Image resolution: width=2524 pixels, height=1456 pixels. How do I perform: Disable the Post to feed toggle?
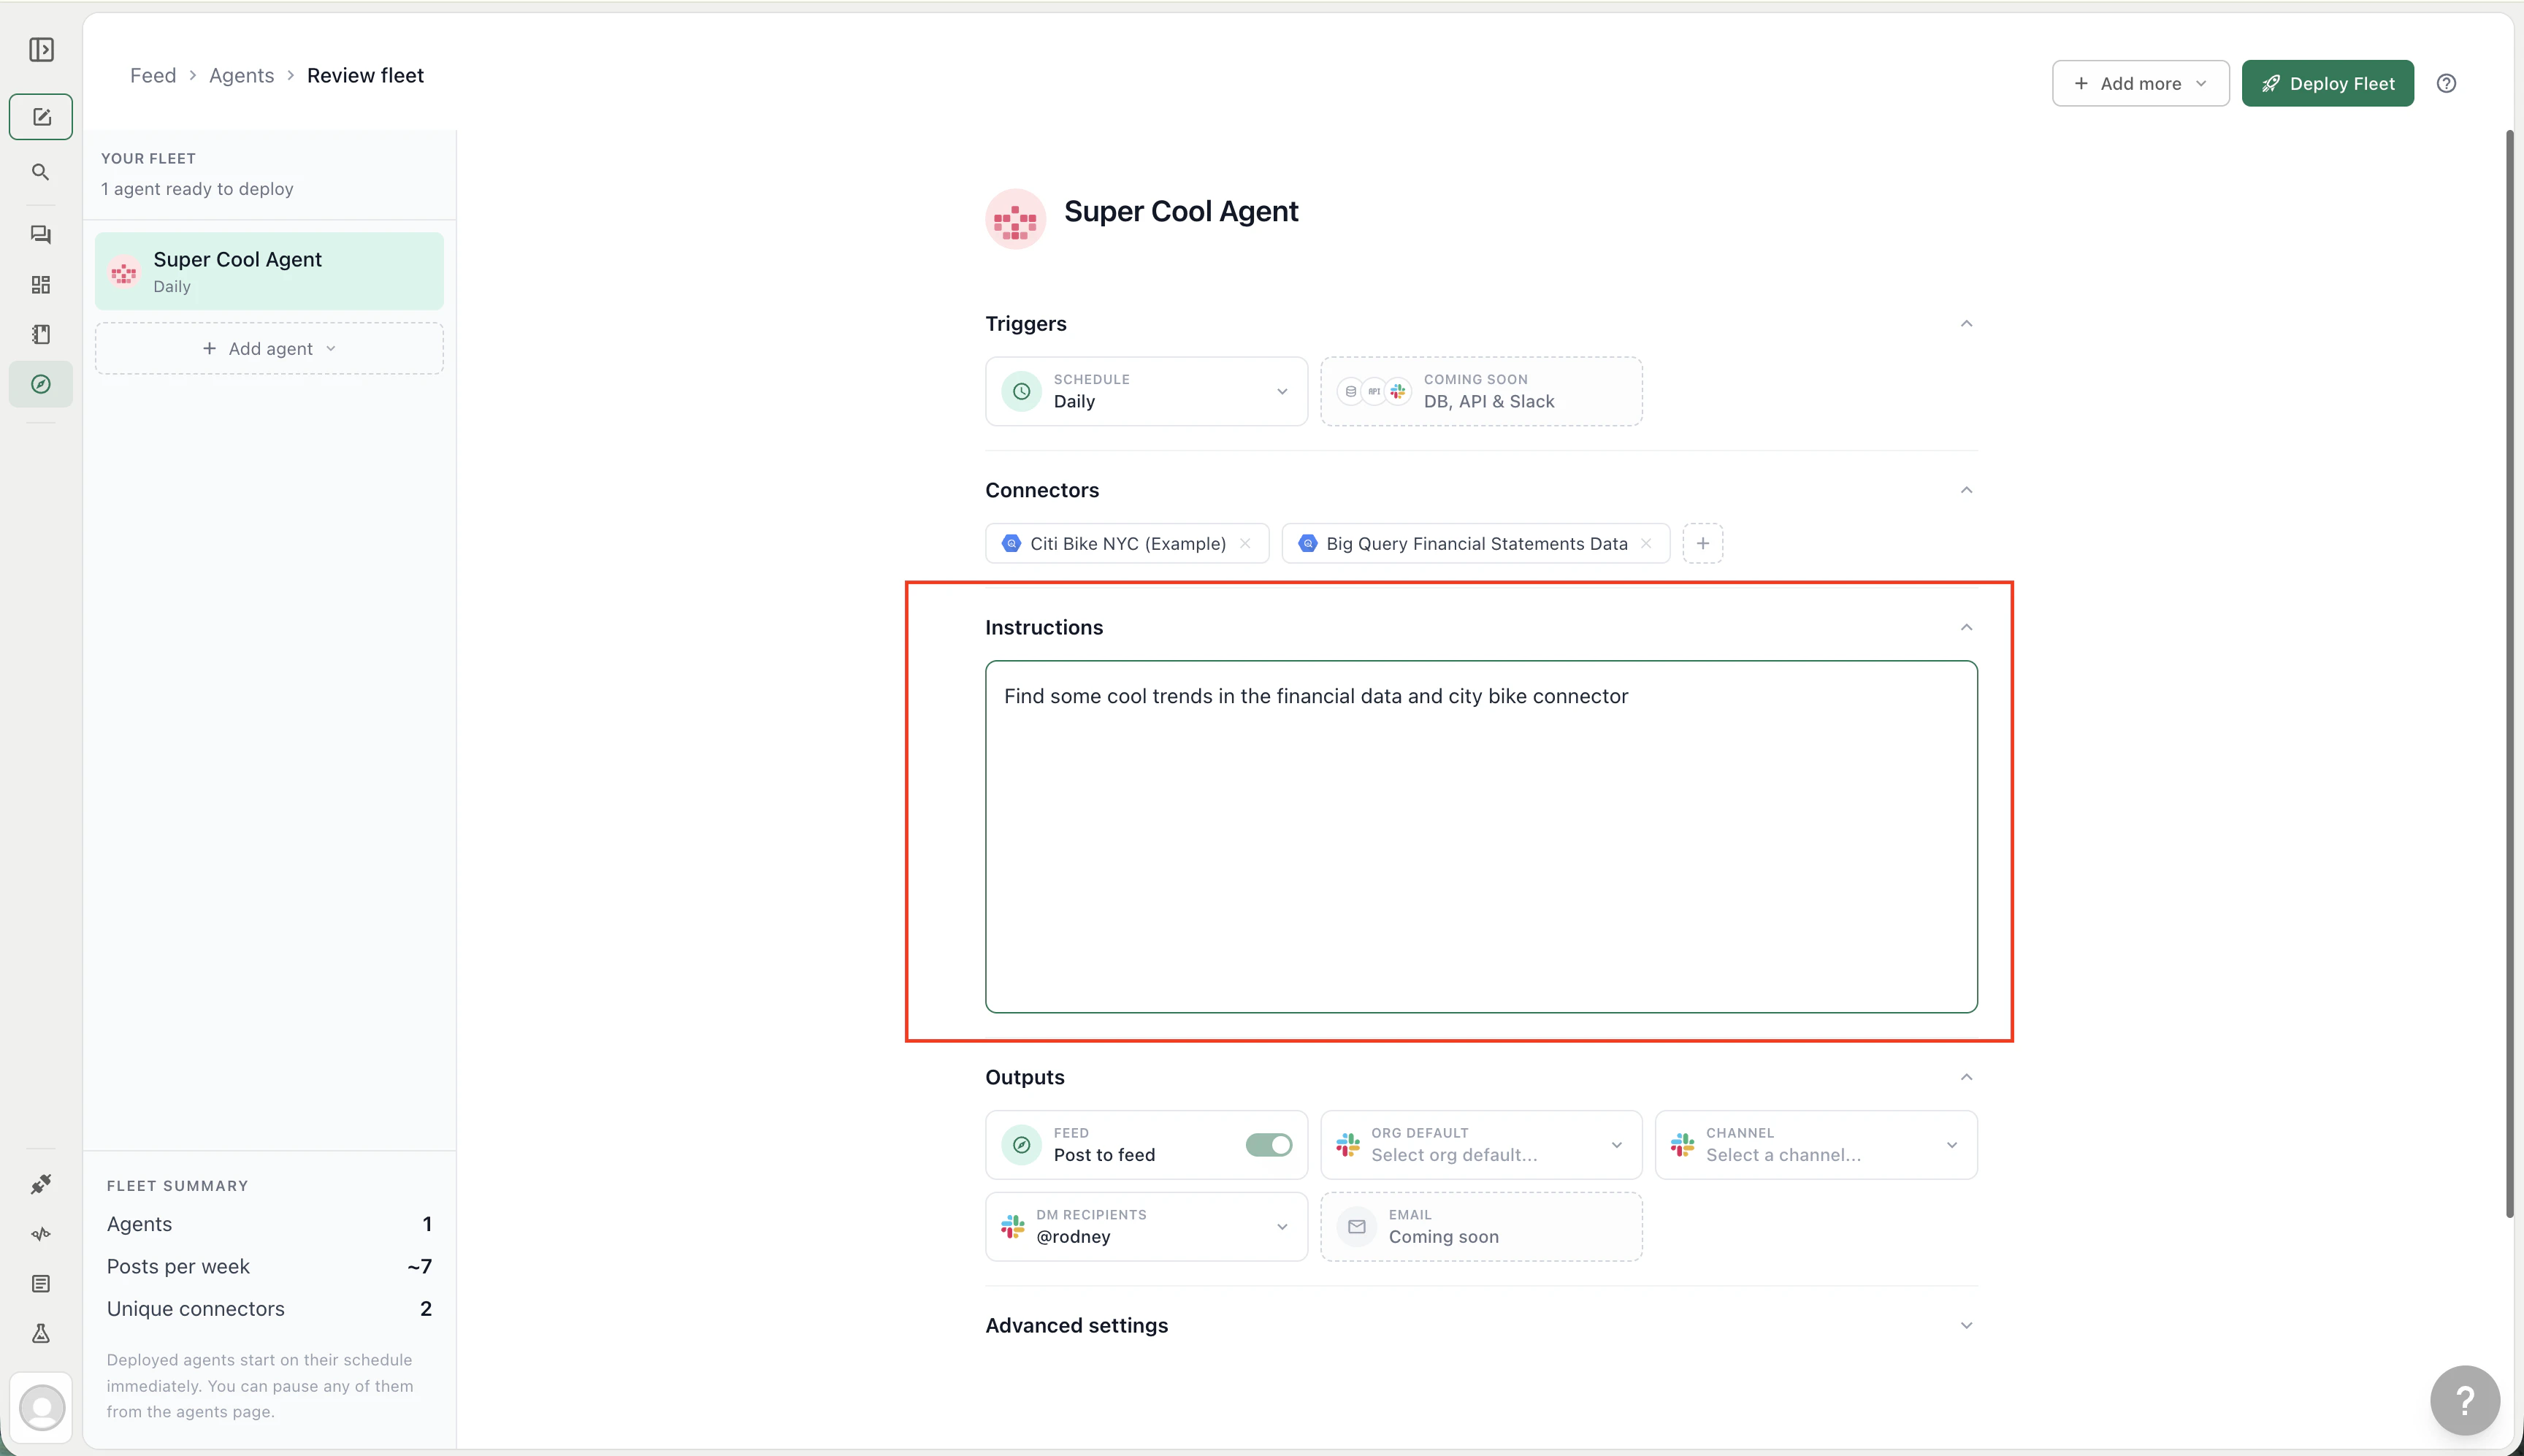pos(1268,1144)
